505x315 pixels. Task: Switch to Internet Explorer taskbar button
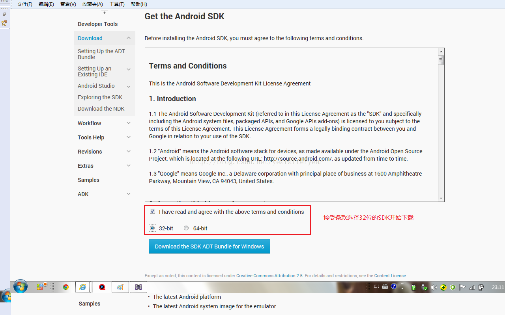(83, 287)
